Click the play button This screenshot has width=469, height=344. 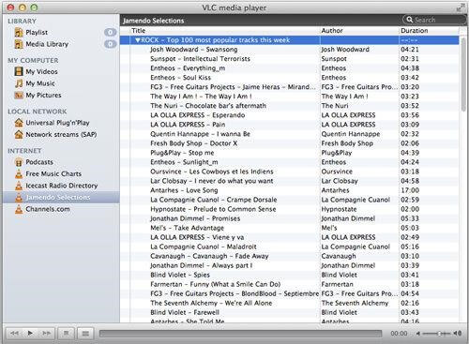(30, 333)
